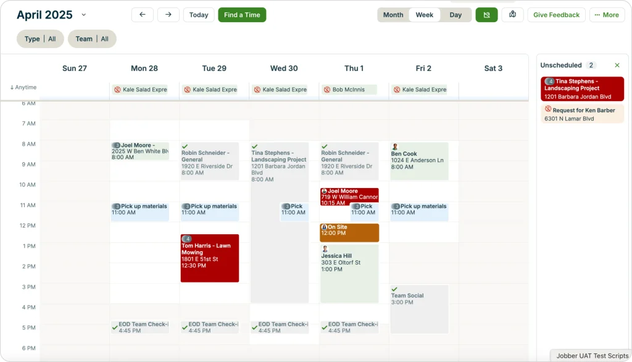Click the Find a Time button
The height and width of the screenshot is (362, 632).
(242, 14)
